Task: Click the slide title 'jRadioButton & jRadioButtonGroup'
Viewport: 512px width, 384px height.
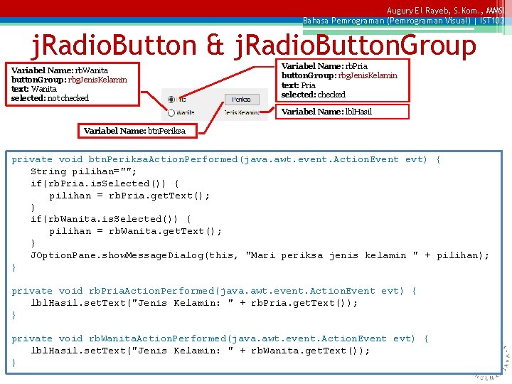Action: click(254, 46)
